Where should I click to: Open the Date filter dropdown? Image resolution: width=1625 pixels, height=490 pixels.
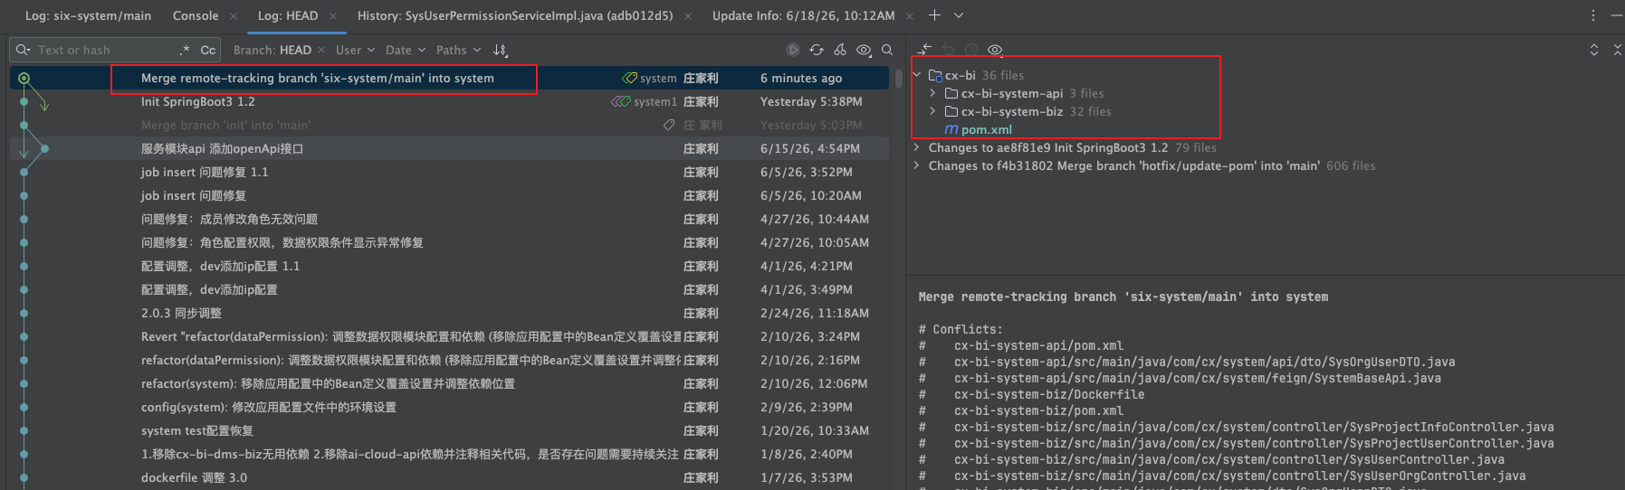[405, 50]
